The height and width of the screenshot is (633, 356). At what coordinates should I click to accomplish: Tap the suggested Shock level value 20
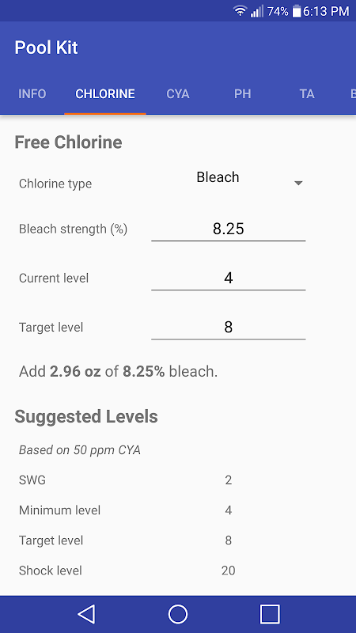229,570
